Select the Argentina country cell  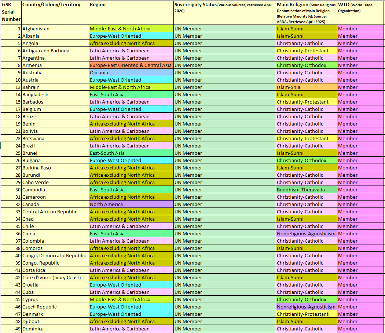(x=55, y=58)
